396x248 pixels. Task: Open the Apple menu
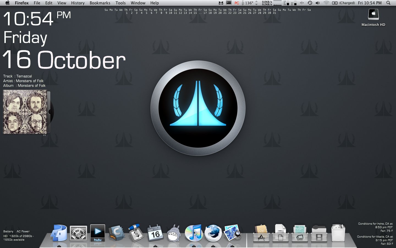click(7, 3)
